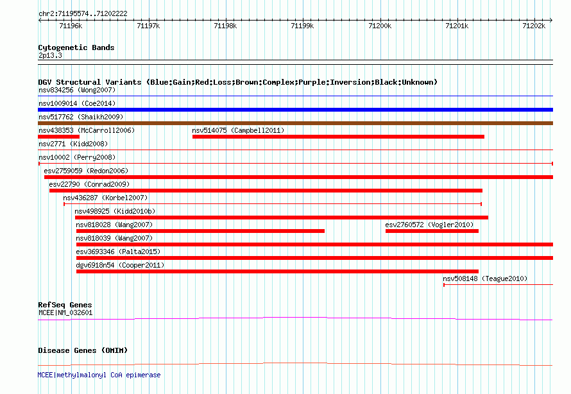Select the esv3693346 (Palta2015) variant label
The width and height of the screenshot is (571, 394).
(118, 252)
